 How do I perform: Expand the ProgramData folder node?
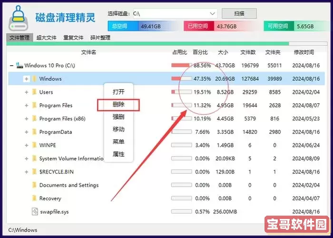click(27, 132)
